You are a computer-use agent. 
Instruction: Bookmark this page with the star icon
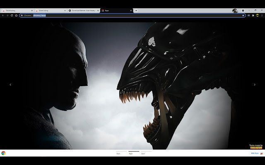pos(243,16)
